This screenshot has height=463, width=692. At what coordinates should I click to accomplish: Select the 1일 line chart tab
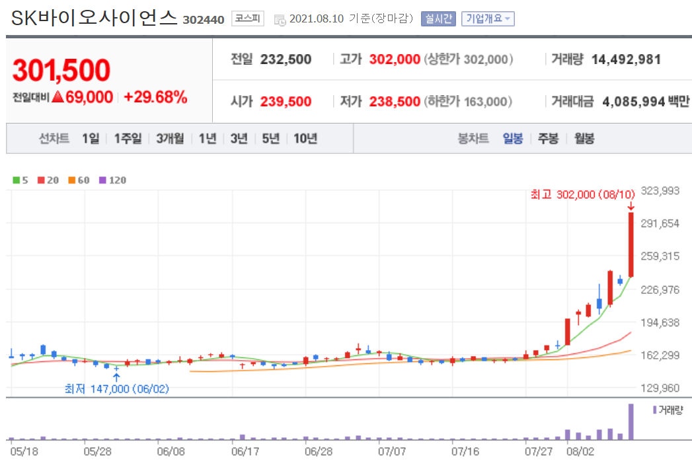pos(91,139)
